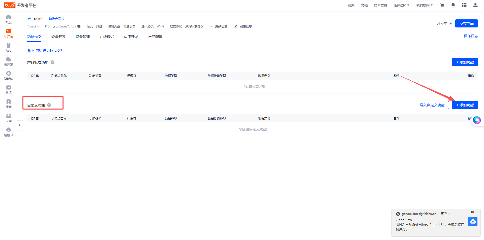Add a custom function via 添加功能

[x=465, y=105]
